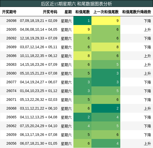Click trend 下降 in row 26077
Viewport: 153px width, 148px height.
[x=147, y=82]
